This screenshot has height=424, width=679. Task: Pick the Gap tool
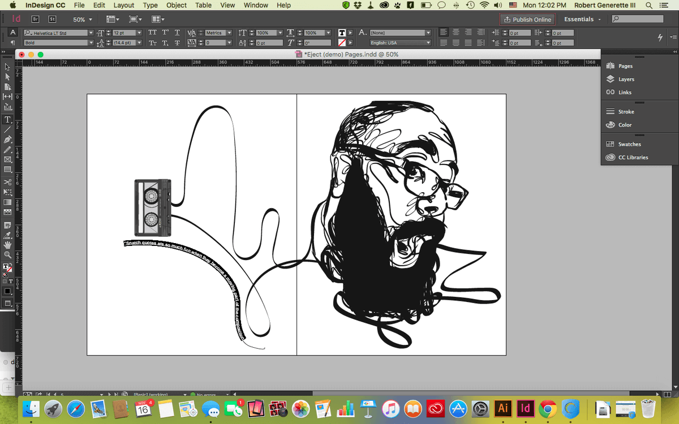coord(8,97)
